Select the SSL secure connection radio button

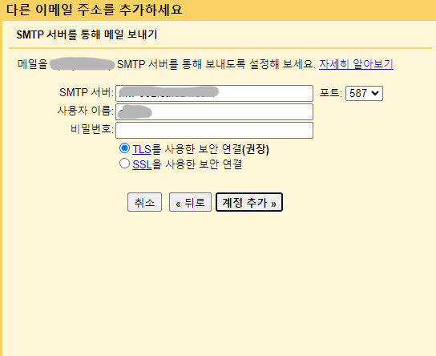click(x=124, y=164)
